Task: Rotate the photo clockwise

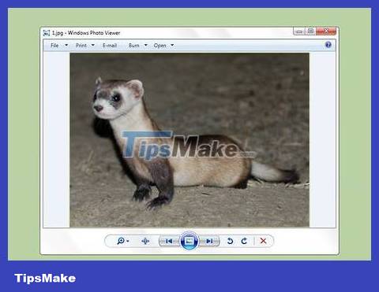Action: click(244, 241)
